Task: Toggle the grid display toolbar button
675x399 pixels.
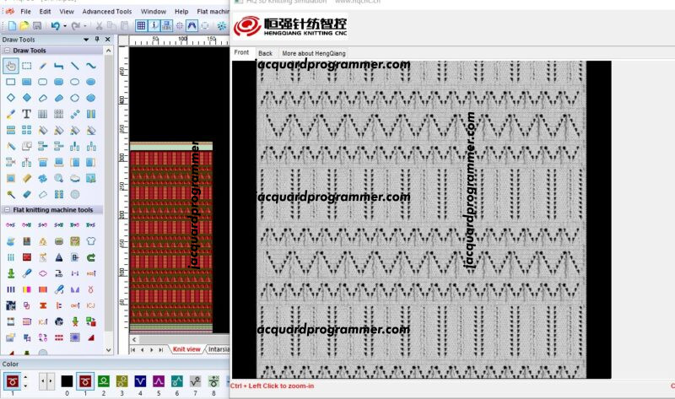Action: (141, 26)
